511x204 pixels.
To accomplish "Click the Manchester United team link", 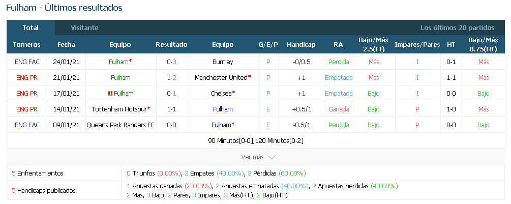I will coord(221,77).
